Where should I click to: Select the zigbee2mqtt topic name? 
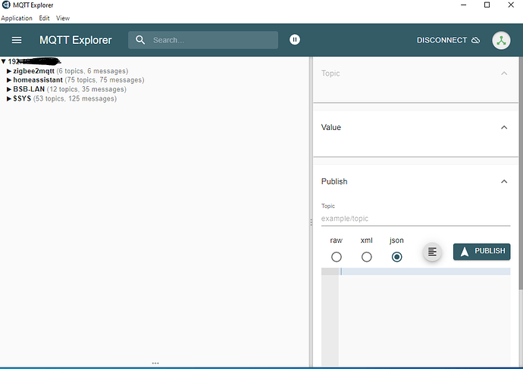tap(33, 71)
